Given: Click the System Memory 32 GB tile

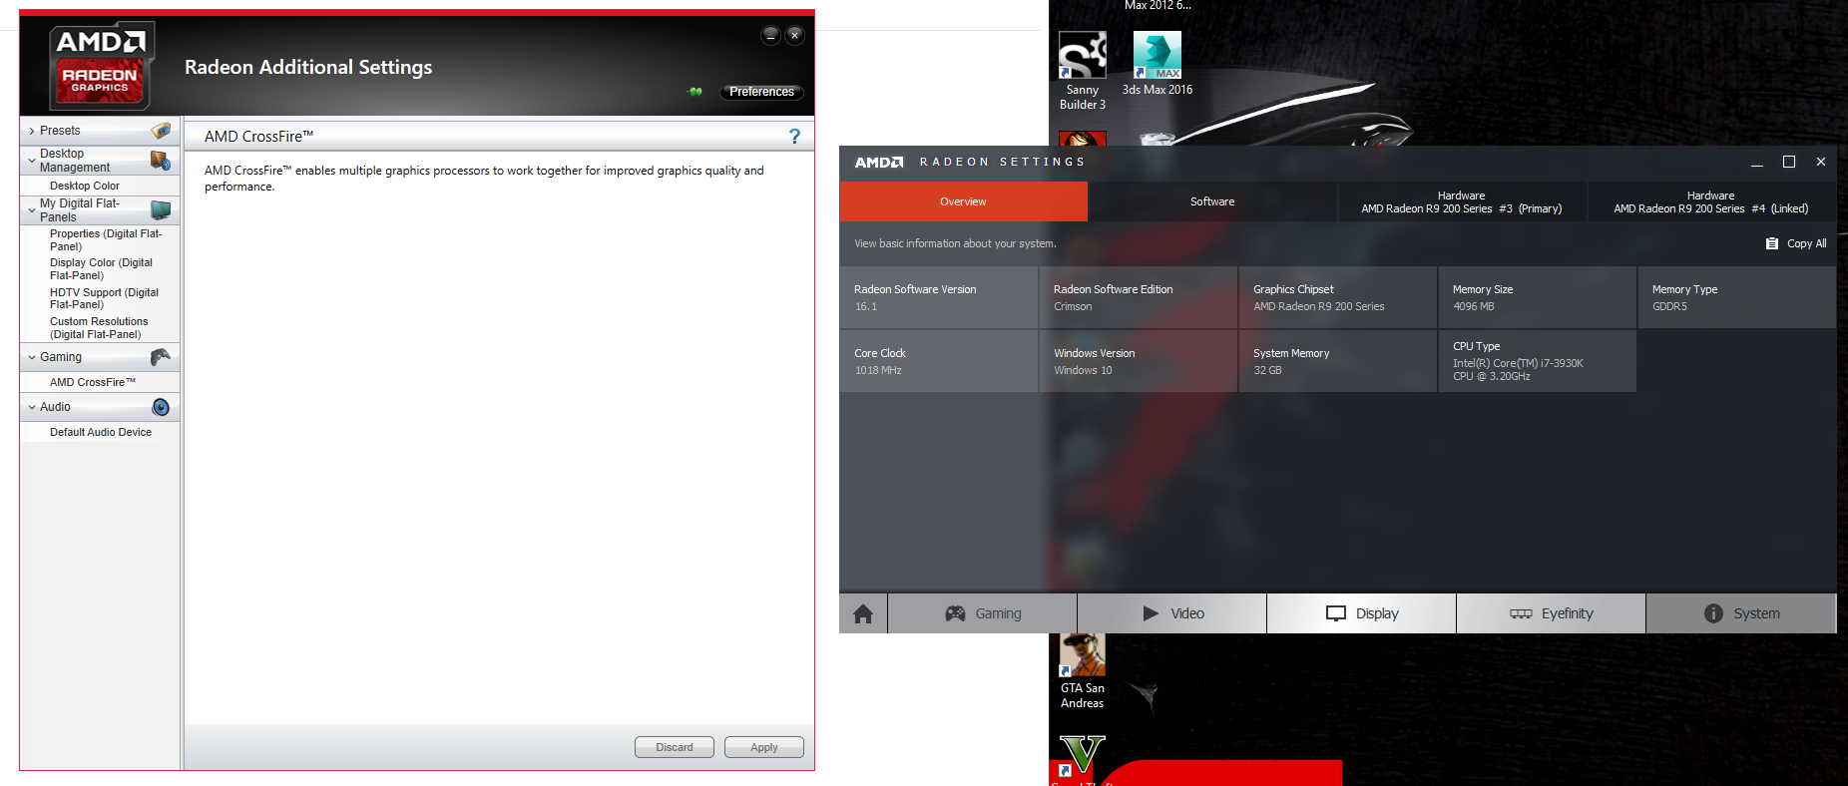Looking at the screenshot, I should coord(1337,361).
